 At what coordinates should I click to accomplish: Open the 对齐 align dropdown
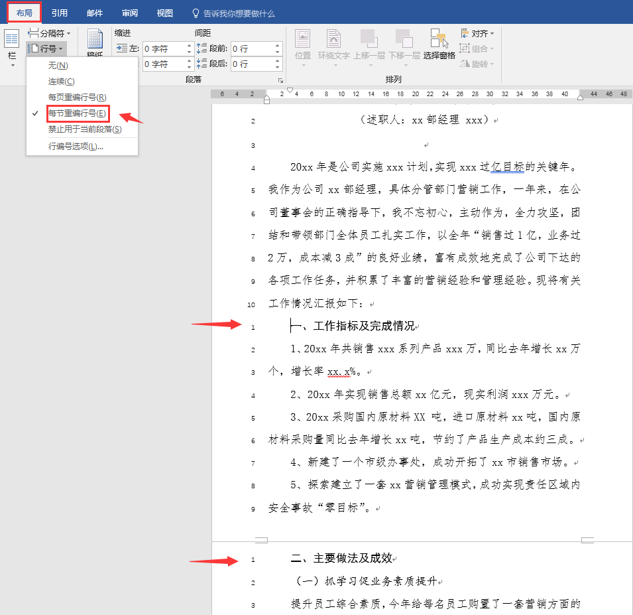pyautogui.click(x=478, y=33)
